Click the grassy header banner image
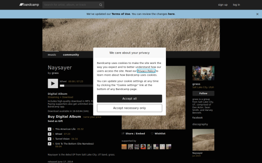Image resolution: width=262 pixels, height=163 pixels. tap(131, 35)
